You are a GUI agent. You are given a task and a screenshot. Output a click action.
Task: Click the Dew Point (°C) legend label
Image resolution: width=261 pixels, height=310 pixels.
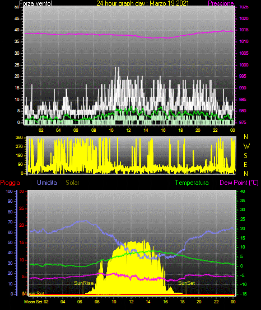click(239, 183)
